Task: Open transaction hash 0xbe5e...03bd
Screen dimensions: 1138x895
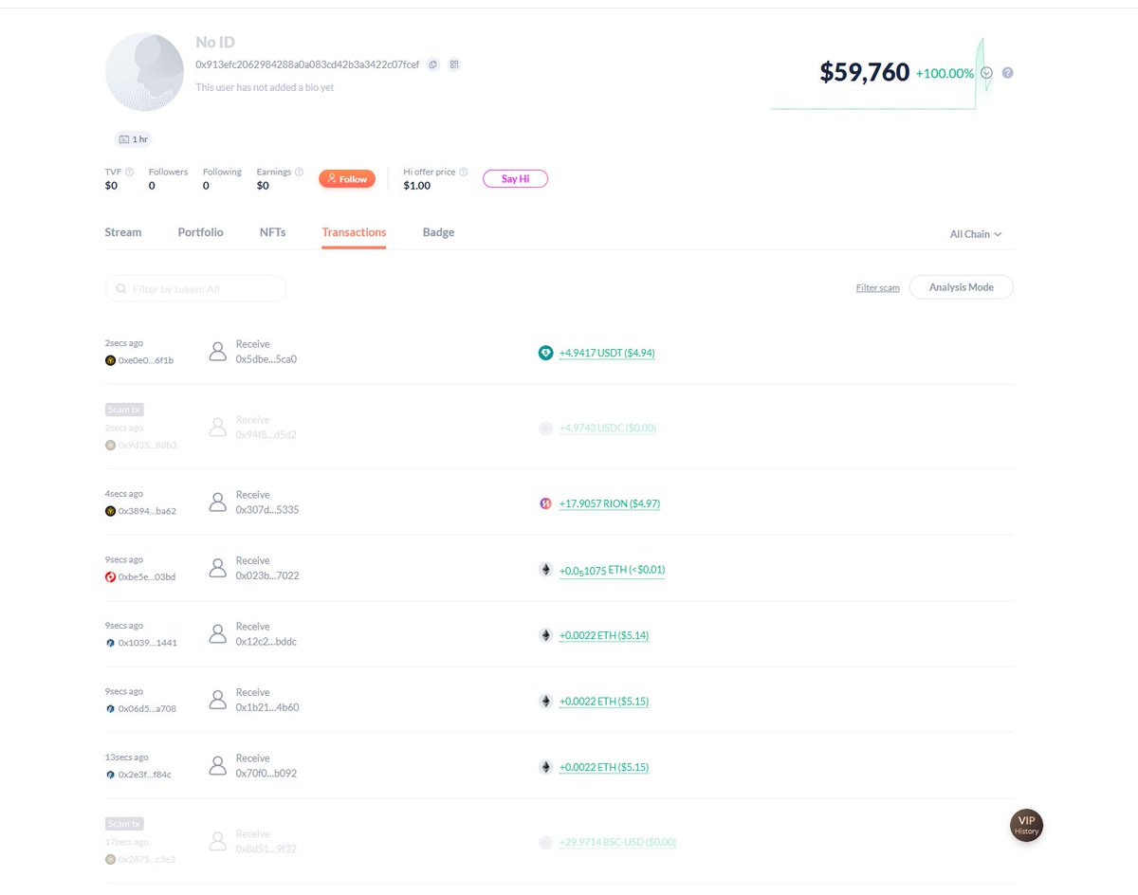Action: 147,576
